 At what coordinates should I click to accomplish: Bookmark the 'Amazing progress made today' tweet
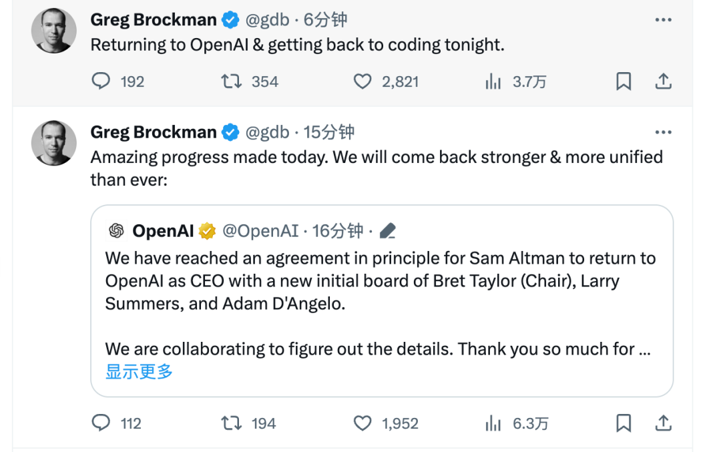(x=624, y=423)
